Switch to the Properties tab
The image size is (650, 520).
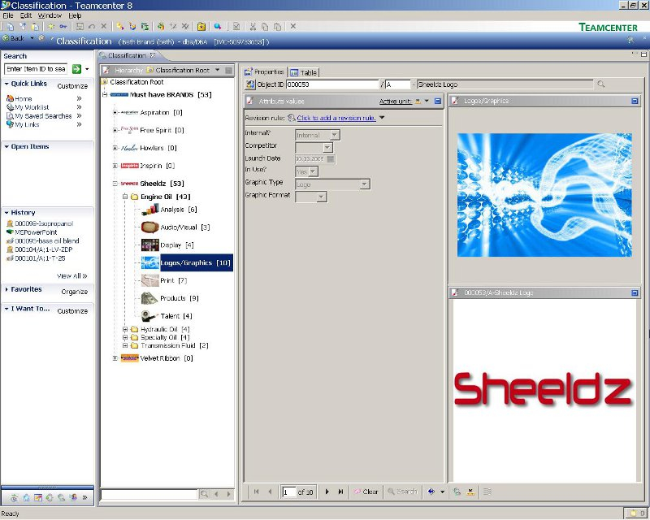[265, 72]
